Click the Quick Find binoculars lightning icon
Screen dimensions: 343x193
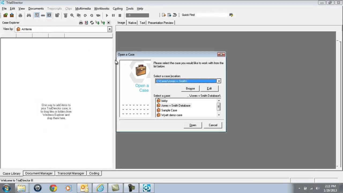(x=231, y=15)
